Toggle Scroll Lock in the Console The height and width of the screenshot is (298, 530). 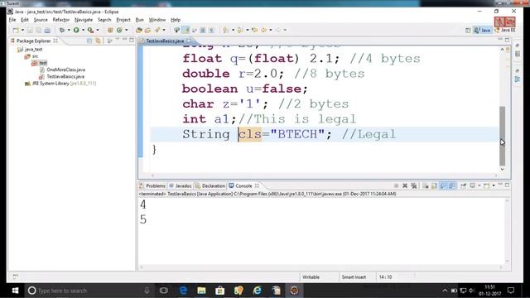434,185
